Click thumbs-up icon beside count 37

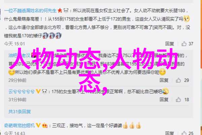pos(184,44)
